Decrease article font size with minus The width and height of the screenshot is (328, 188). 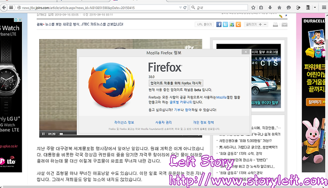coord(265,25)
